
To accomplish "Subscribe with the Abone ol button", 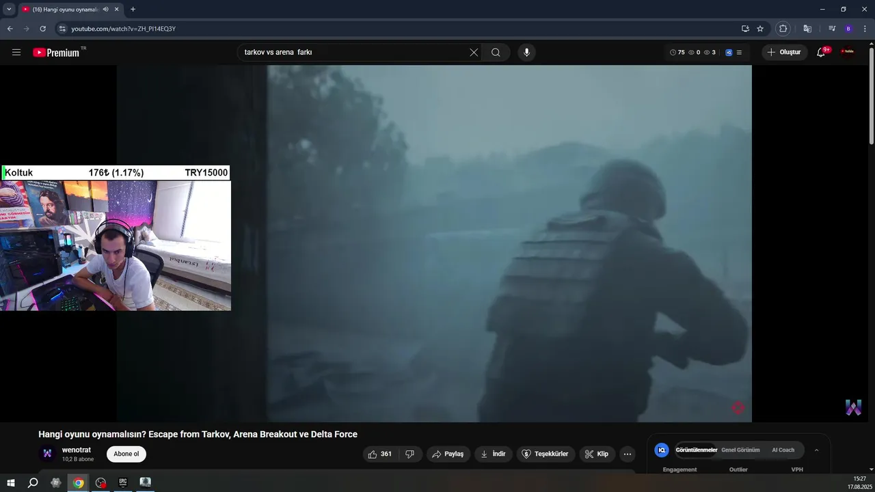I will (126, 454).
